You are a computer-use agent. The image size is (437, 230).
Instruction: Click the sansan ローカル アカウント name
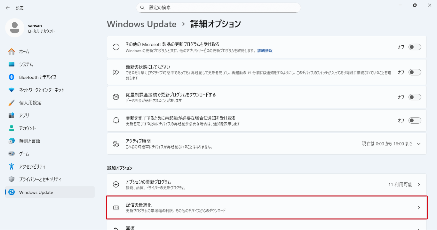[41, 28]
